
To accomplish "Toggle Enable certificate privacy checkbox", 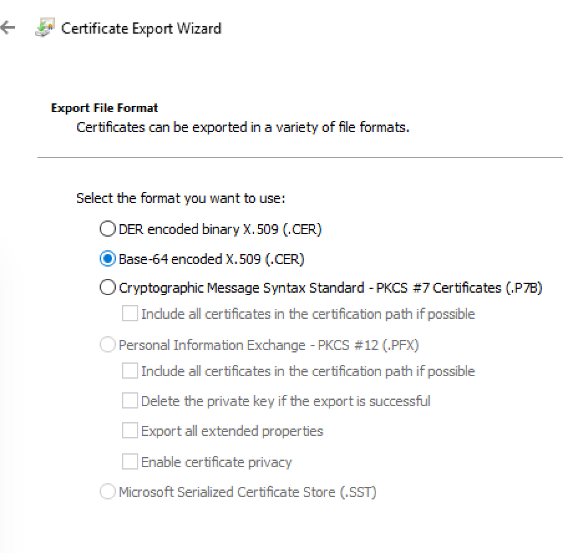I will (x=130, y=461).
